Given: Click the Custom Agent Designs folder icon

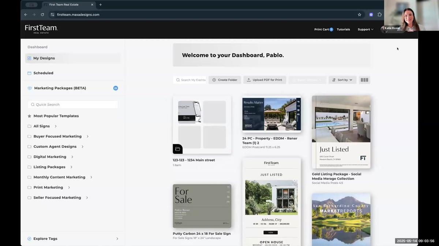Looking at the screenshot, I should click(x=29, y=147).
